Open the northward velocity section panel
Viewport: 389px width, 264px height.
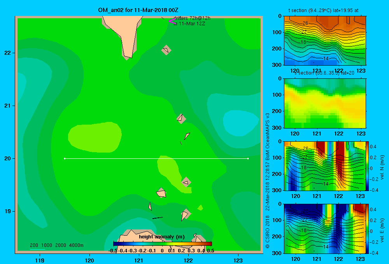click(324, 166)
